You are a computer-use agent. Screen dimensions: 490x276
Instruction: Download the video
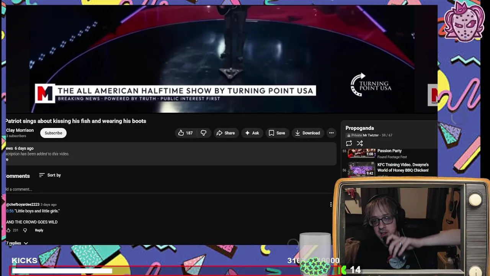(x=307, y=133)
